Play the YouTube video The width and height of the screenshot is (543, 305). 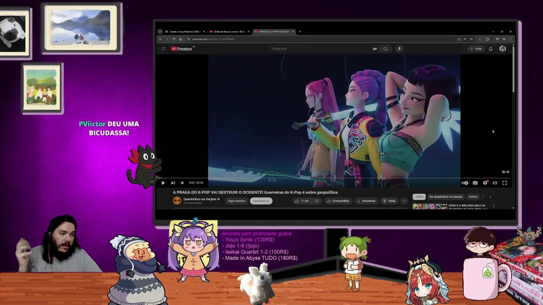(x=163, y=183)
